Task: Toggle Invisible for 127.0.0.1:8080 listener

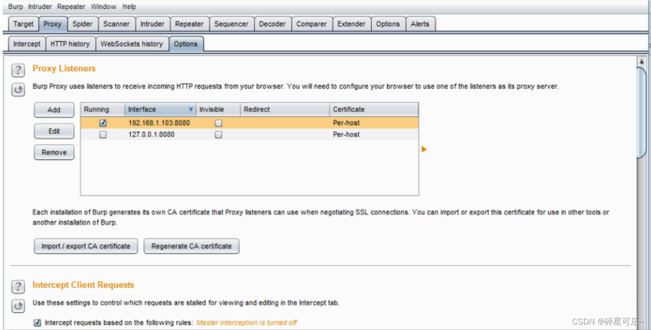Action: pos(219,135)
